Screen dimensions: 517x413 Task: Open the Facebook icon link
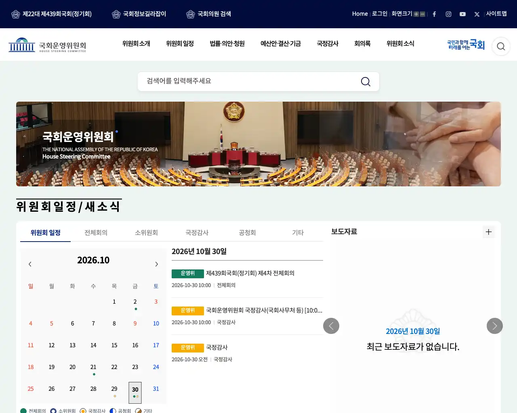point(434,14)
